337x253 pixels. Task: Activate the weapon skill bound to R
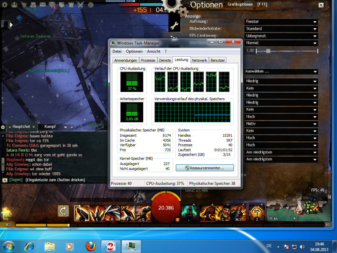click(113, 213)
